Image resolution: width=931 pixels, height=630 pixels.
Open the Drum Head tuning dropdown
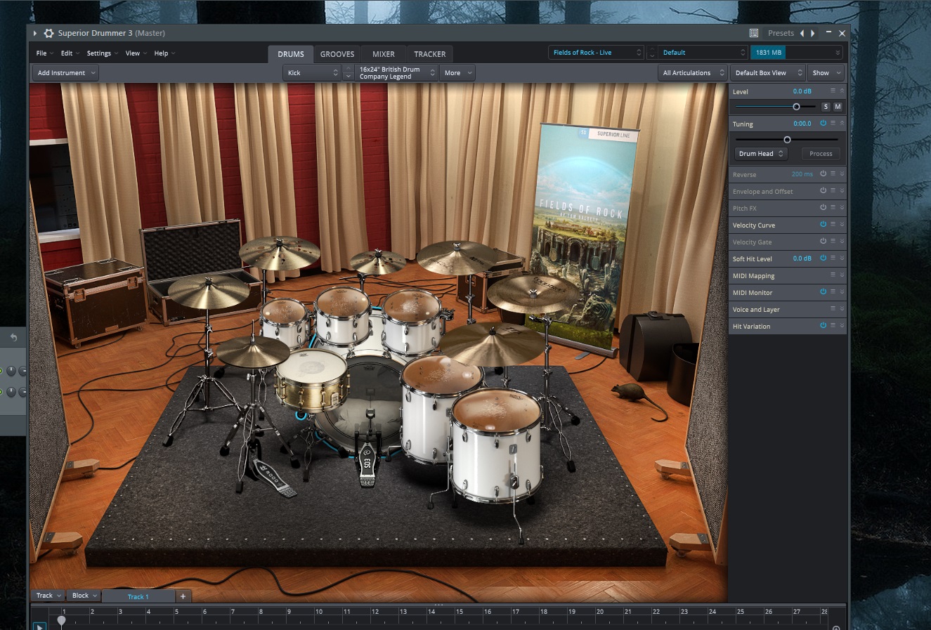[x=761, y=154]
